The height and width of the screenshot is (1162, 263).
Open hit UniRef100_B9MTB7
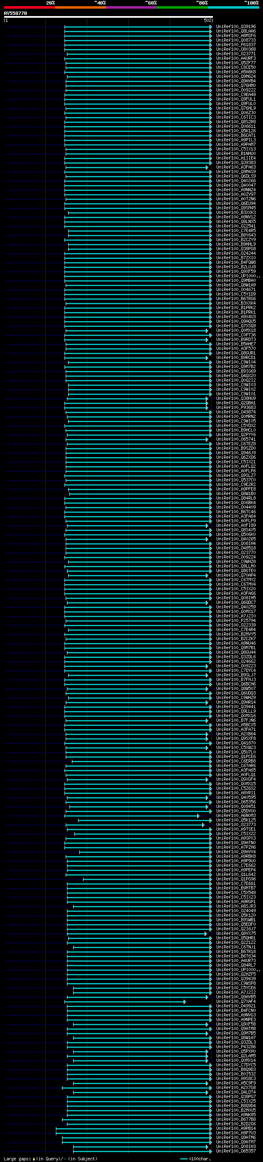coord(236,888)
